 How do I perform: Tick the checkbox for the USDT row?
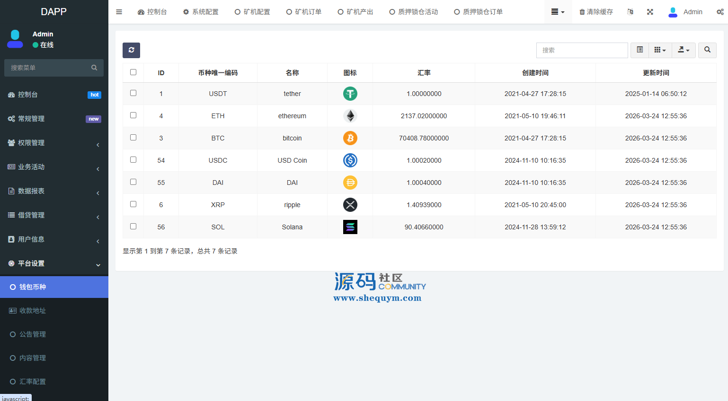(x=133, y=93)
